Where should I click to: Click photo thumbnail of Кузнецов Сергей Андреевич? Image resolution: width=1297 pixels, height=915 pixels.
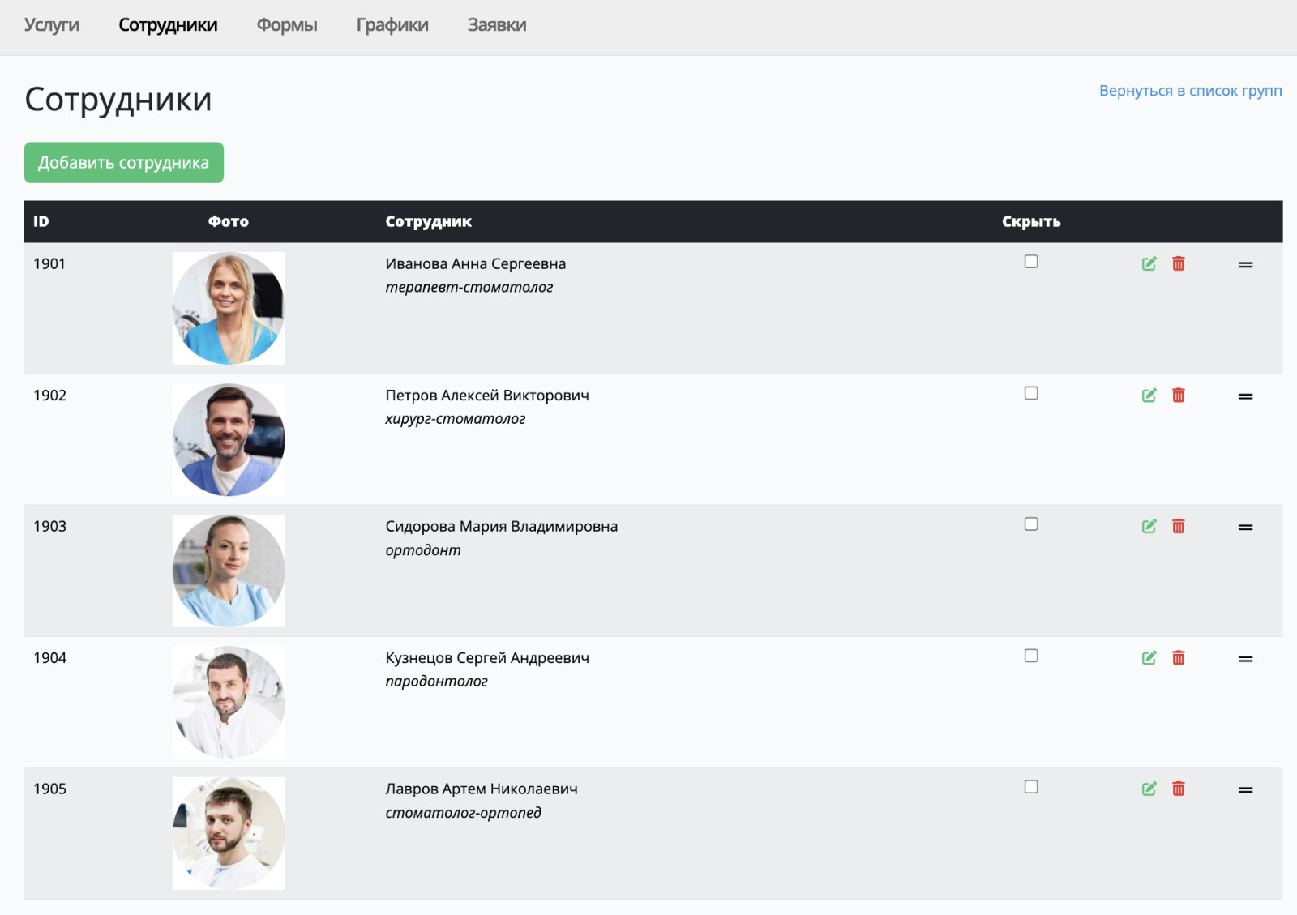point(229,702)
